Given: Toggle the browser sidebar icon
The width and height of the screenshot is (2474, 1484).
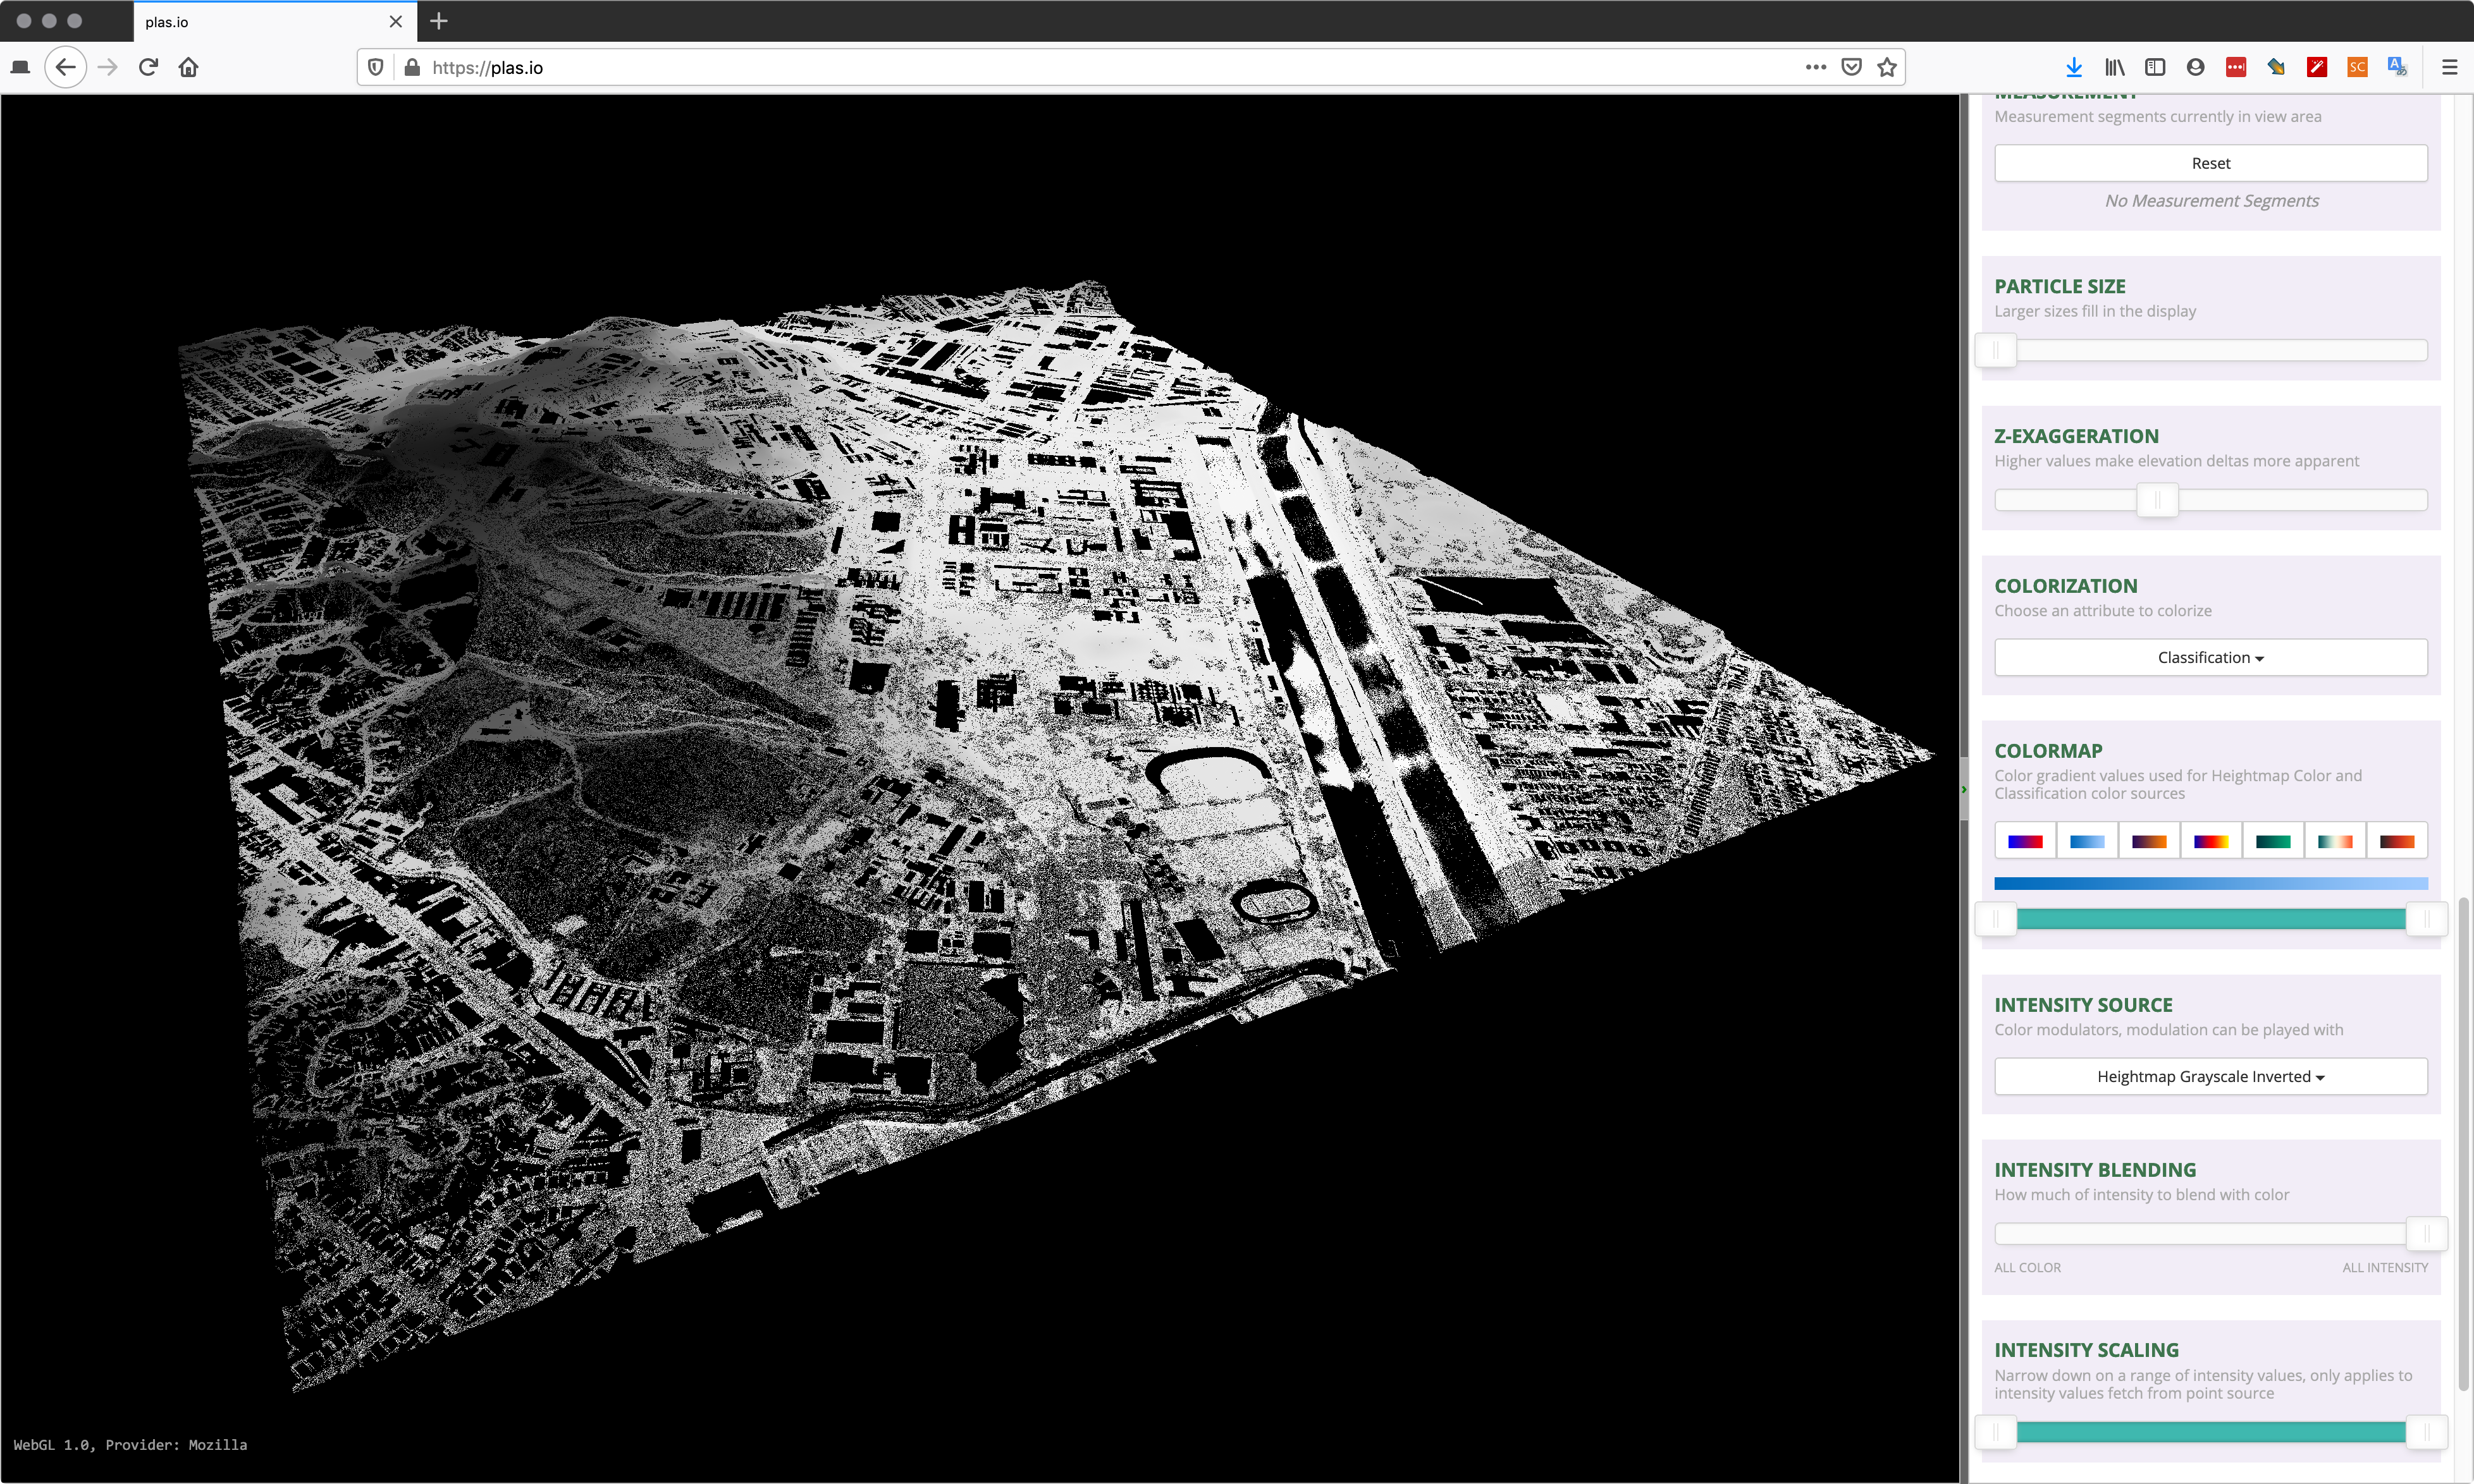Looking at the screenshot, I should (2155, 67).
